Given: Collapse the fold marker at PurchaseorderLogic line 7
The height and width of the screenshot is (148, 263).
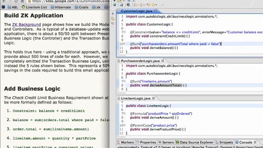Looking at the screenshot, I should click(125, 81).
